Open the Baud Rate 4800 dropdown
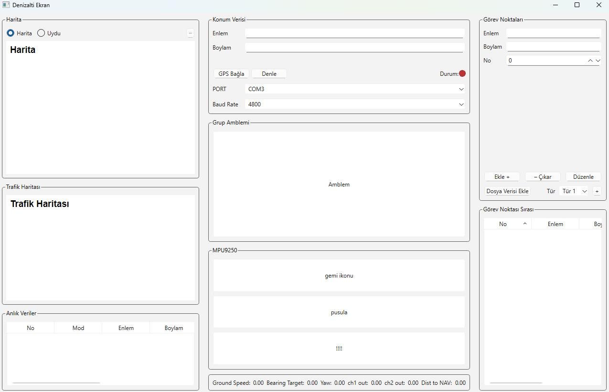Screen dimensions: 609x392 tap(355, 104)
